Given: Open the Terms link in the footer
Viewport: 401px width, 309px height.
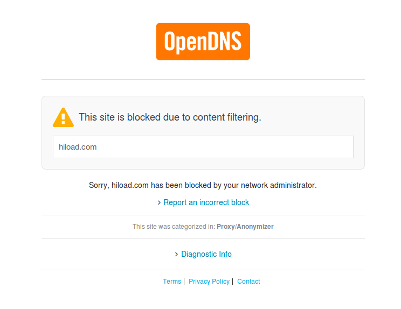Looking at the screenshot, I should point(172,282).
